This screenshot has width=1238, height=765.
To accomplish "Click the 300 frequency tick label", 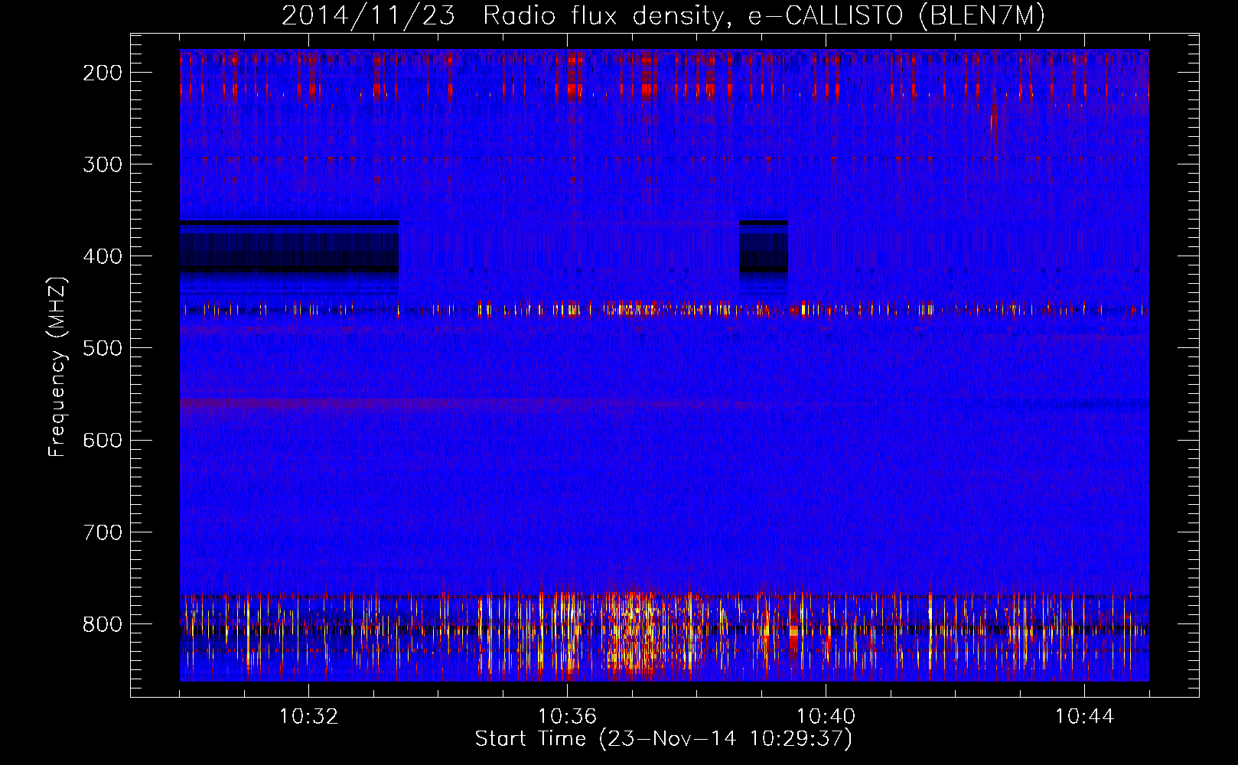I will tap(103, 164).
